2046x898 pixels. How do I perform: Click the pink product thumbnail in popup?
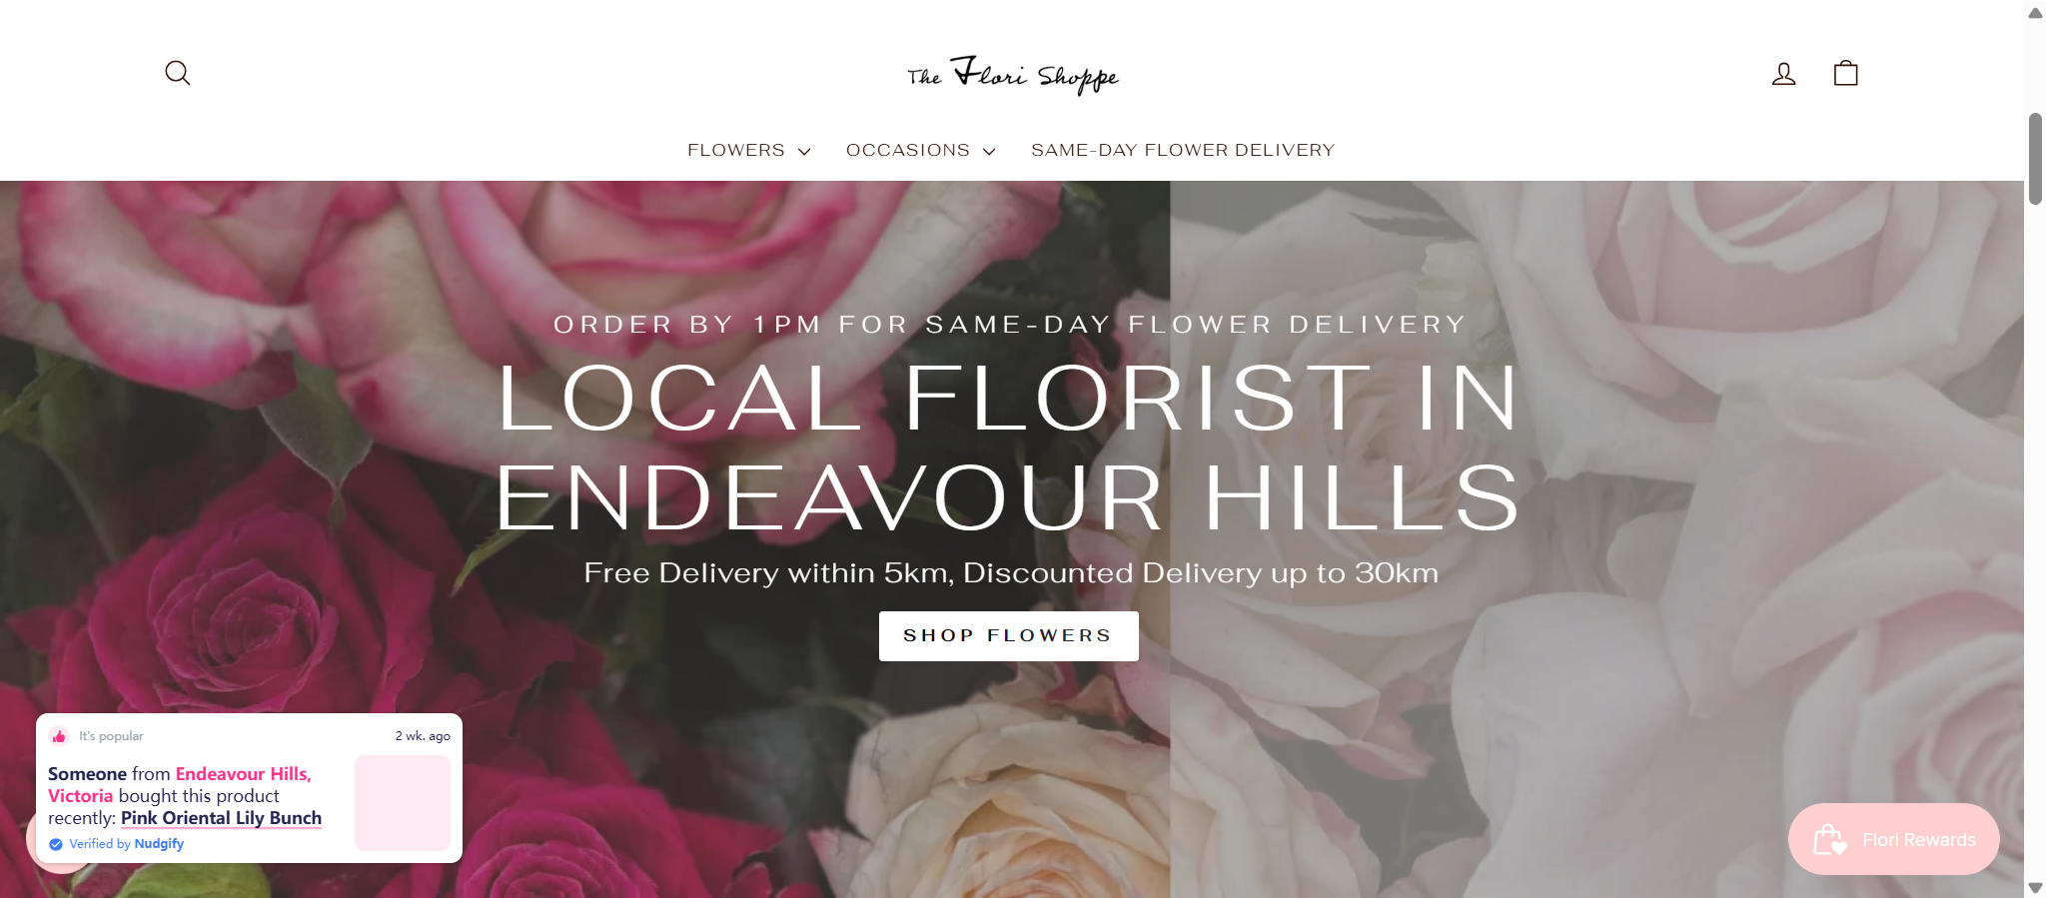coord(403,803)
